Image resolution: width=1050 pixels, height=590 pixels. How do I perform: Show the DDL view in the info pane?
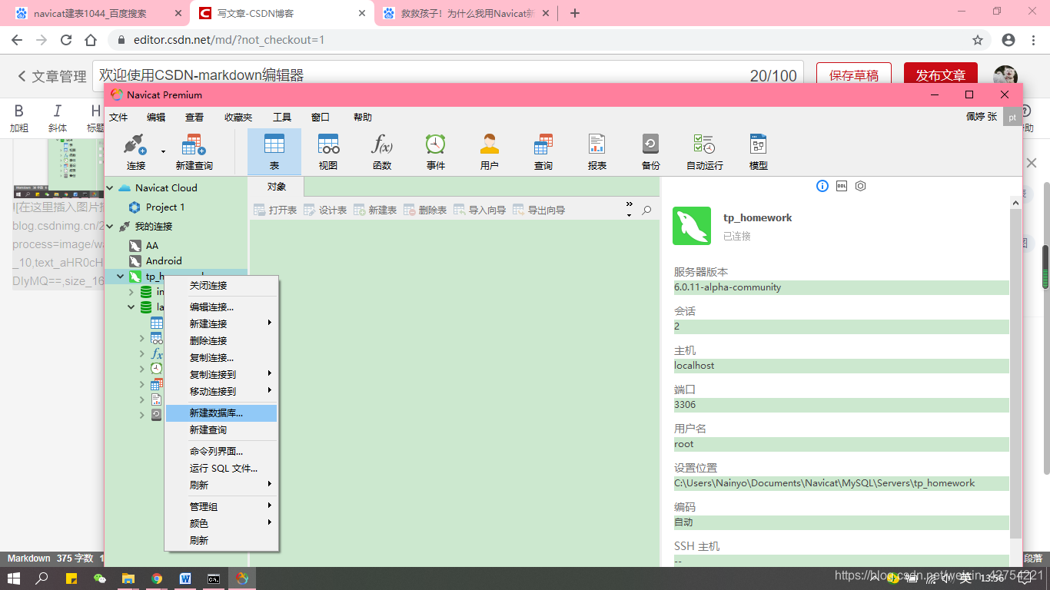click(841, 186)
